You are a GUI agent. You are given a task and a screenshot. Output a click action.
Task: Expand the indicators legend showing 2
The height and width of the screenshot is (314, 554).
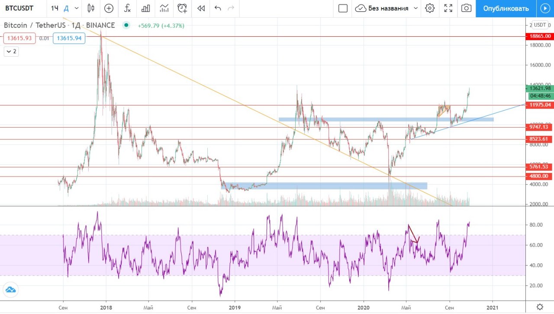pyautogui.click(x=11, y=51)
